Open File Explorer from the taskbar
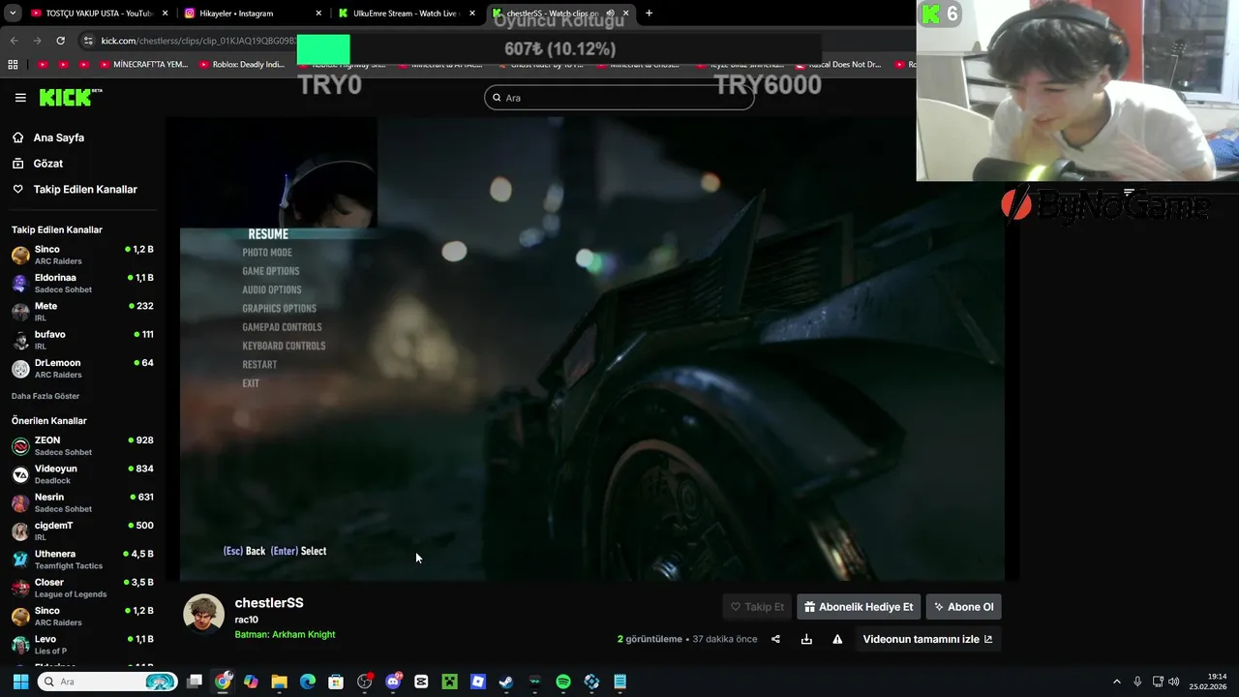 [279, 682]
